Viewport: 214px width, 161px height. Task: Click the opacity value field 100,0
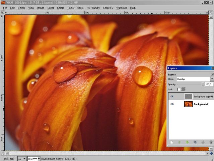point(209,84)
